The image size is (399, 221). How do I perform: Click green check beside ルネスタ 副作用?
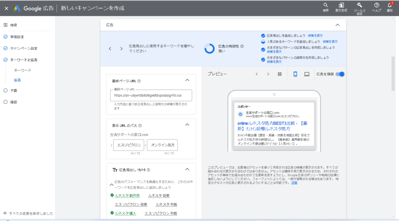click(112, 195)
